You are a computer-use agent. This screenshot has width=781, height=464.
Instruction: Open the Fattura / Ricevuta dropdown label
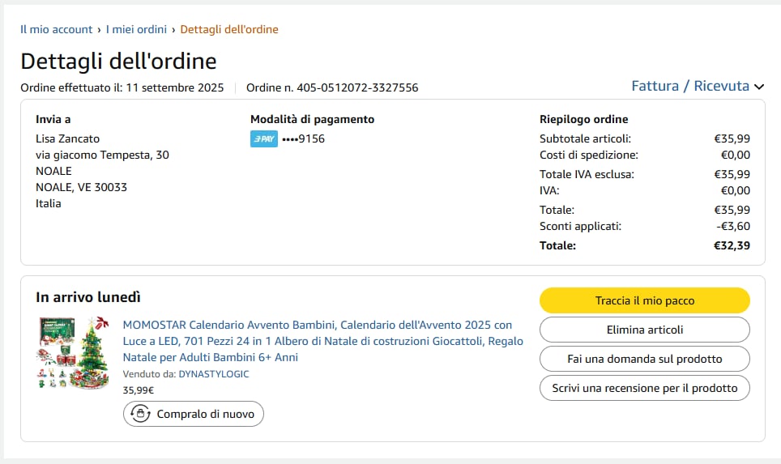[x=689, y=86]
